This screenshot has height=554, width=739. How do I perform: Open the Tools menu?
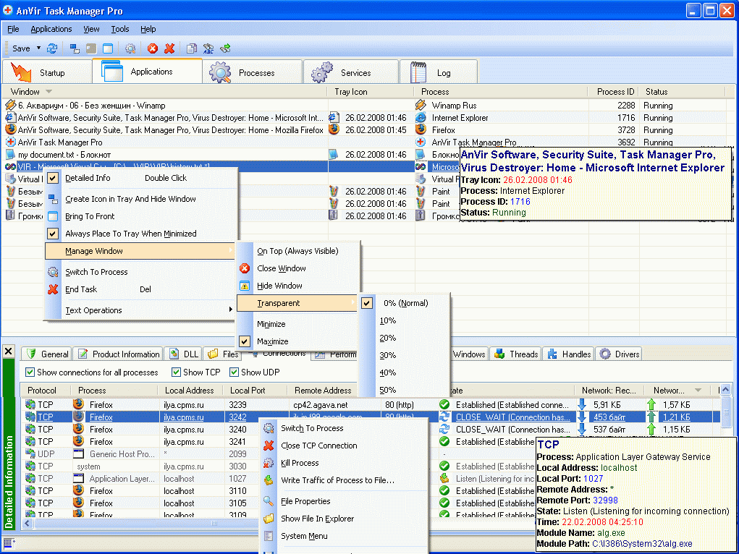(120, 29)
